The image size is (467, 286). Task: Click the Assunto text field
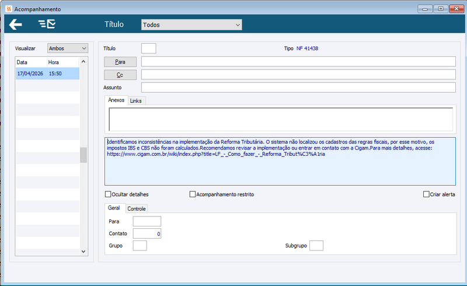click(x=298, y=88)
